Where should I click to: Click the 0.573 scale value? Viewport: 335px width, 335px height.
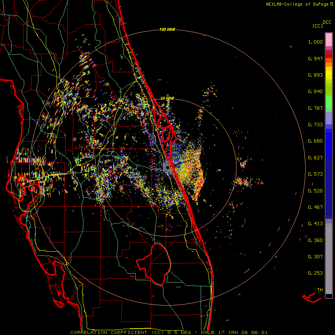[315, 174]
